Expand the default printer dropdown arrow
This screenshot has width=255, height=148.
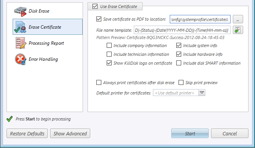pyautogui.click(x=202, y=93)
